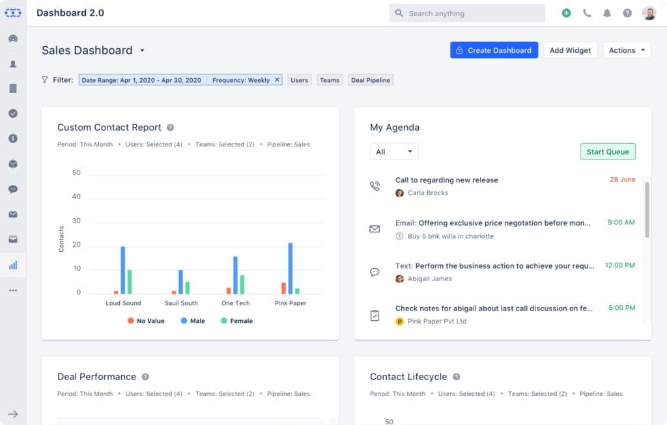The image size is (667, 425).
Task: Click the help question mark icon
Action: (627, 12)
